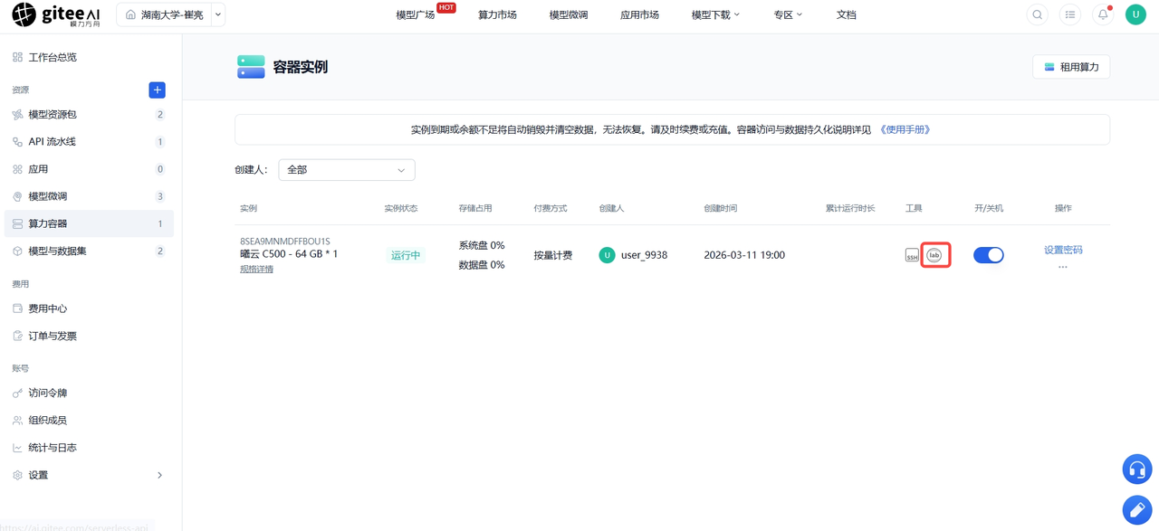This screenshot has height=531, width=1159.
Task: Click 设置密码 for the instance
Action: pyautogui.click(x=1063, y=250)
